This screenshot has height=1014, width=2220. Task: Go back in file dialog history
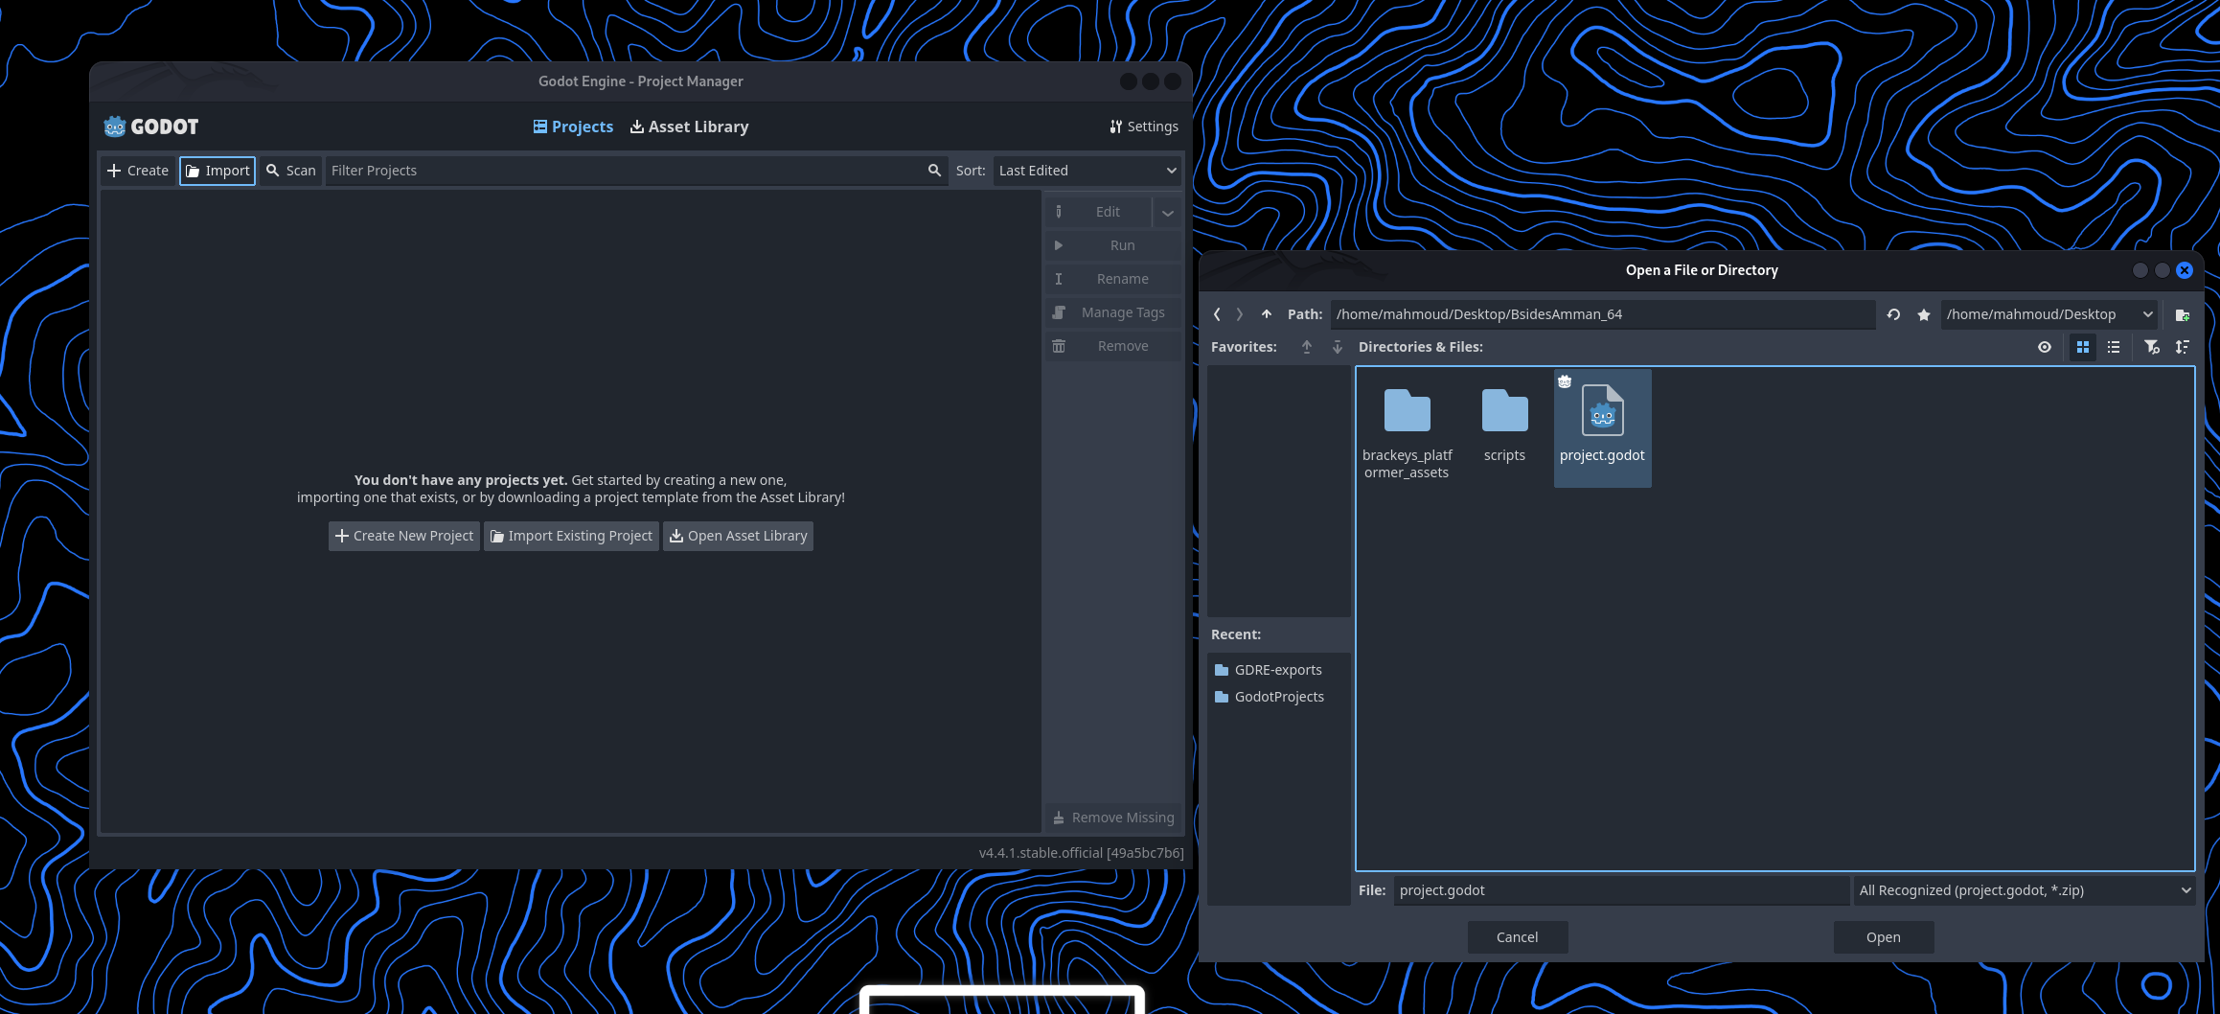(1217, 314)
